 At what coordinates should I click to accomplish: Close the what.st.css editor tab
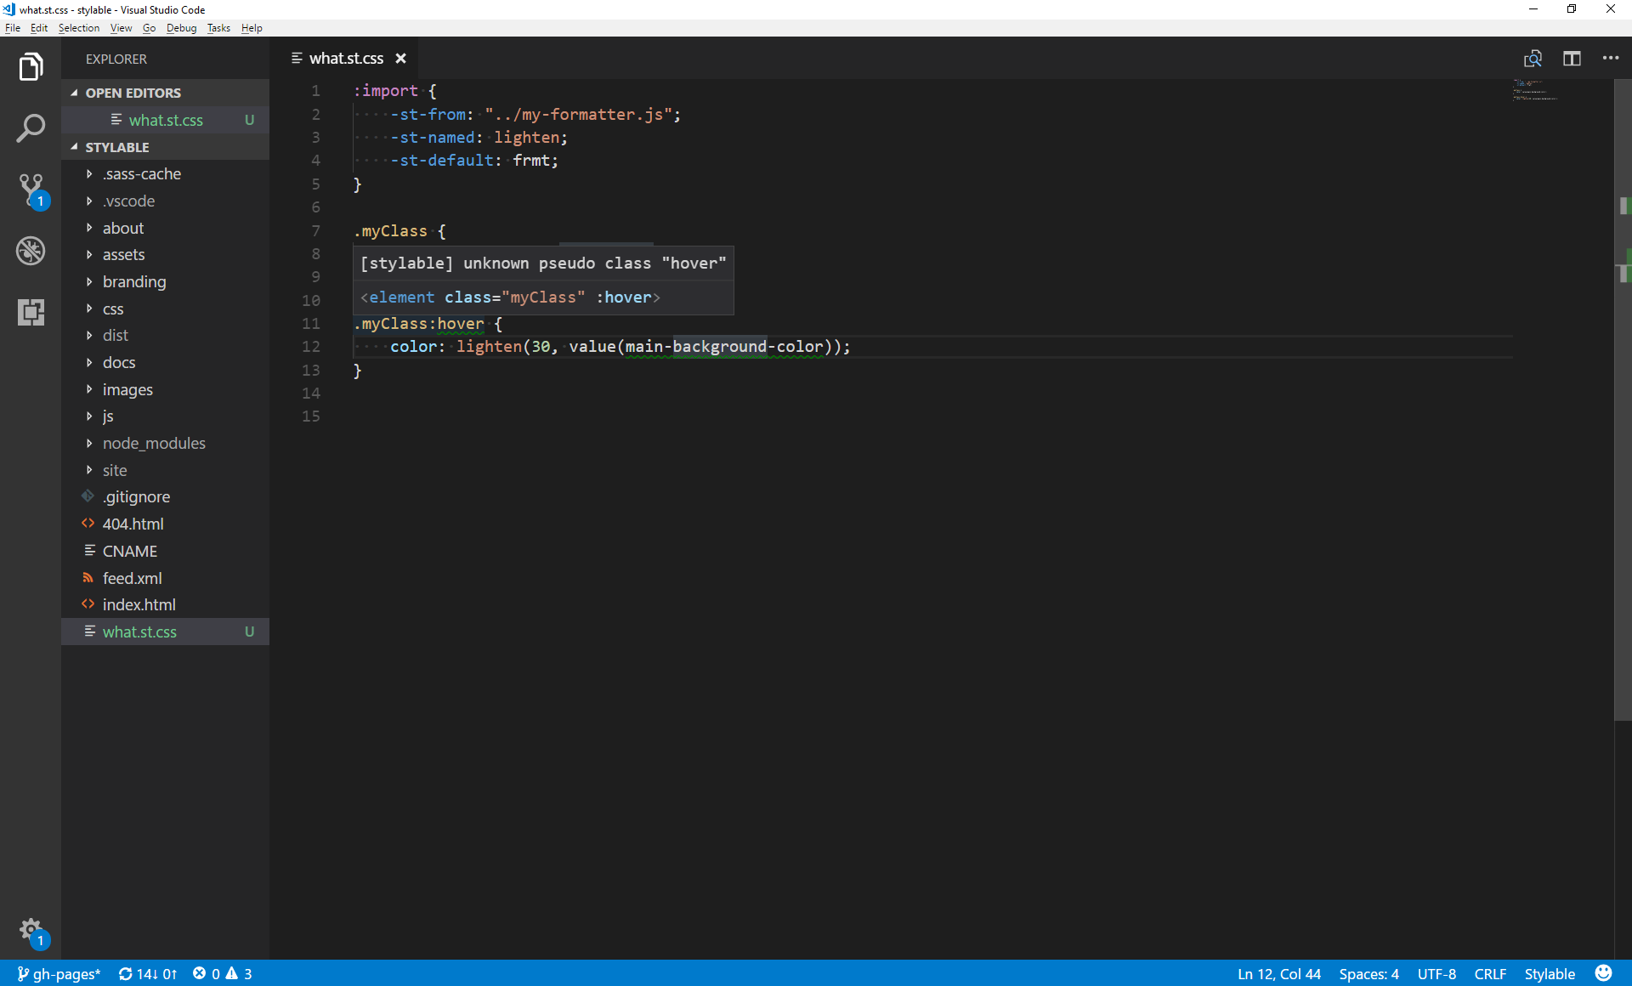pos(400,59)
